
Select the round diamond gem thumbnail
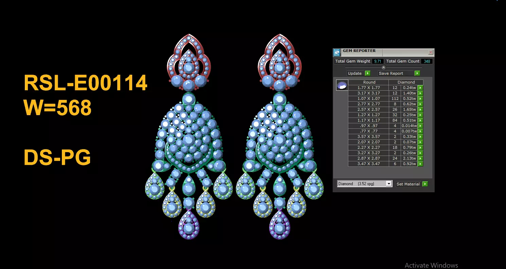(x=342, y=85)
